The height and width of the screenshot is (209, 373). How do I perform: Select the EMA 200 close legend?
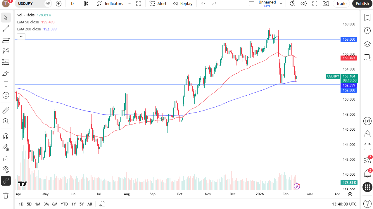tap(29, 29)
